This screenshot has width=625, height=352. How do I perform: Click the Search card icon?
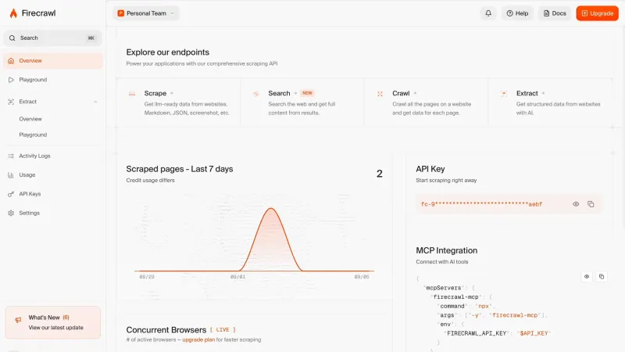(x=256, y=94)
